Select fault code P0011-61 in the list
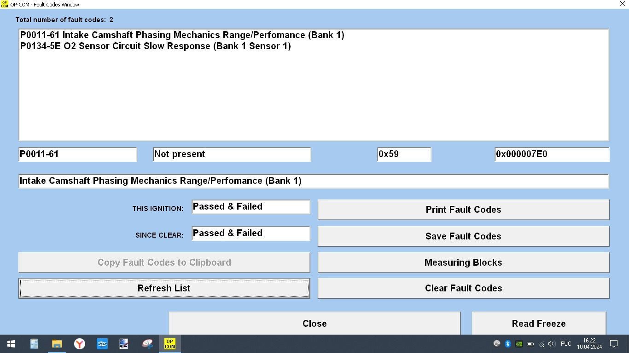Viewport: 629px width, 353px height. (x=182, y=35)
